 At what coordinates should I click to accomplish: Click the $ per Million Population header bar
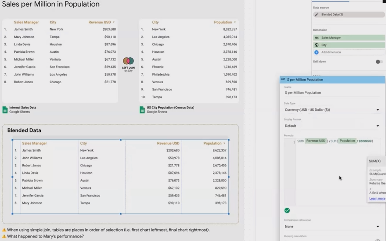pyautogui.click(x=332, y=80)
